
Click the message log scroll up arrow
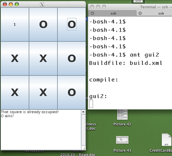[x=83, y=112]
